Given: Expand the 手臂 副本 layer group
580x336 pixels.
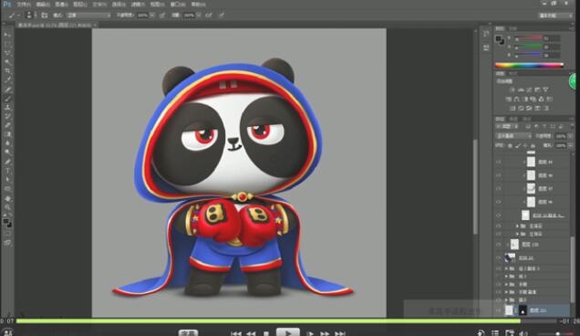Looking at the screenshot, I should [506, 292].
